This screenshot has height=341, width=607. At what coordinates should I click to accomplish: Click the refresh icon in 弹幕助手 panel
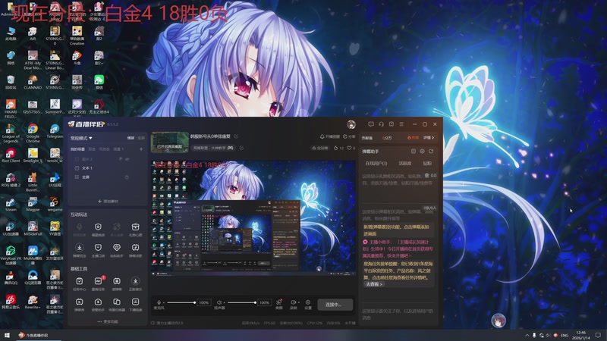coord(431,151)
